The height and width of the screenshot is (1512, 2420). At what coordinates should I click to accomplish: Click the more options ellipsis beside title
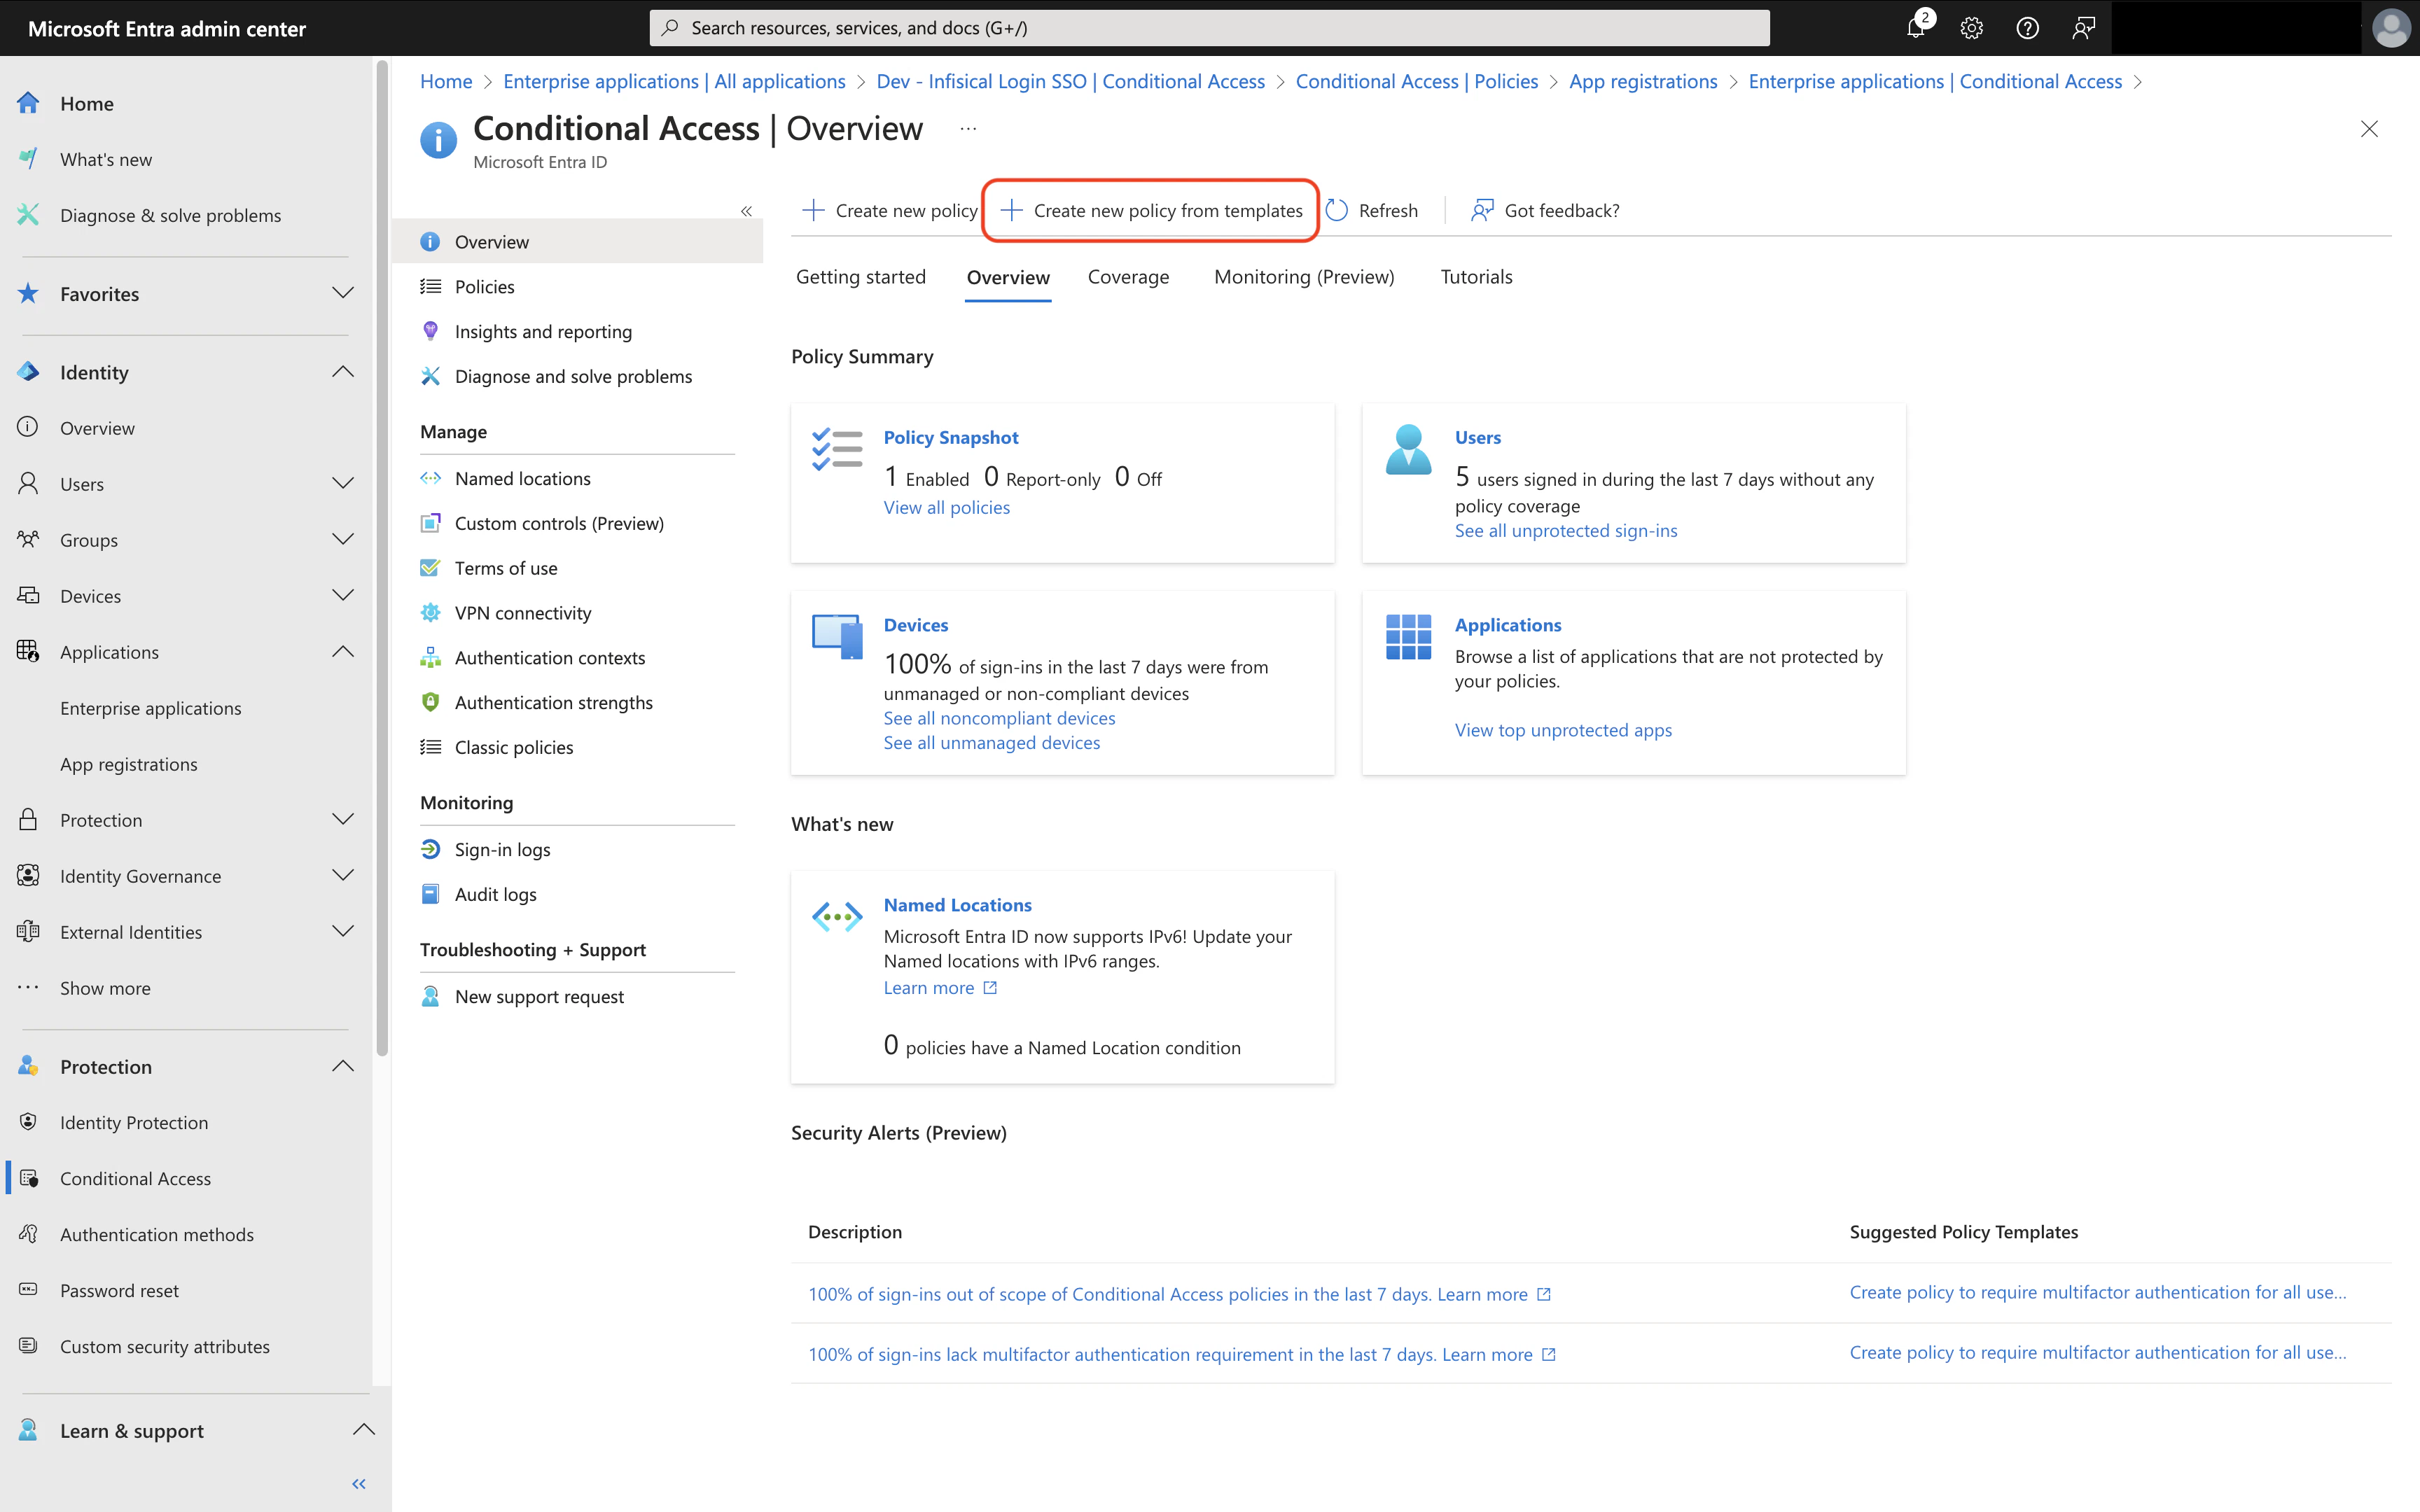coord(967,129)
